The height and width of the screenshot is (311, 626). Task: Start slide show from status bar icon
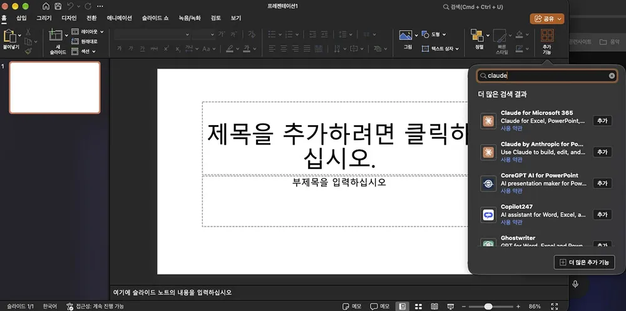pyautogui.click(x=450, y=306)
